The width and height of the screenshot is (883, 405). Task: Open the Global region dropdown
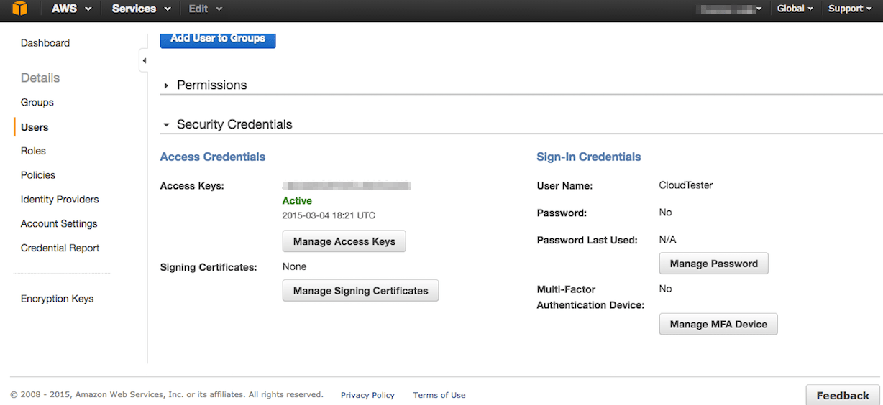pyautogui.click(x=795, y=9)
